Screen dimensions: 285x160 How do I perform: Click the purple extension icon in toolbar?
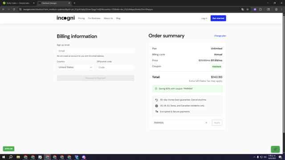pos(255,9)
